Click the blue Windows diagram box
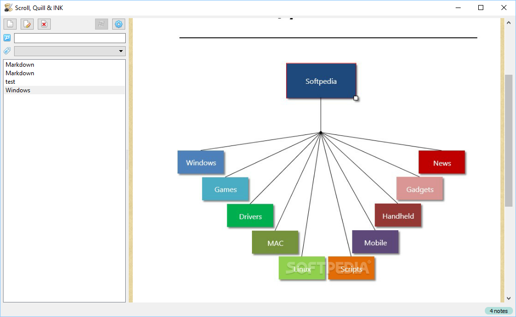 pos(201,162)
